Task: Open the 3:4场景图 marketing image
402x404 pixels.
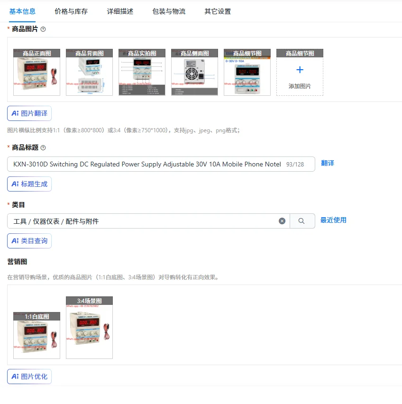Action: pyautogui.click(x=90, y=328)
